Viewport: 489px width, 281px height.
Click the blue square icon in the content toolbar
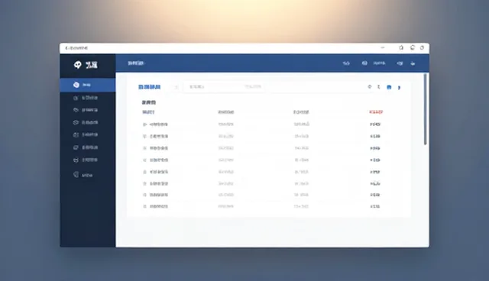[389, 87]
